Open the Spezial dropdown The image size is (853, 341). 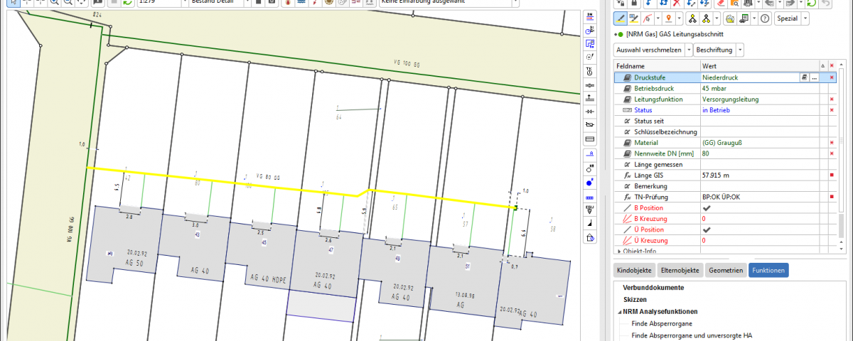(790, 18)
